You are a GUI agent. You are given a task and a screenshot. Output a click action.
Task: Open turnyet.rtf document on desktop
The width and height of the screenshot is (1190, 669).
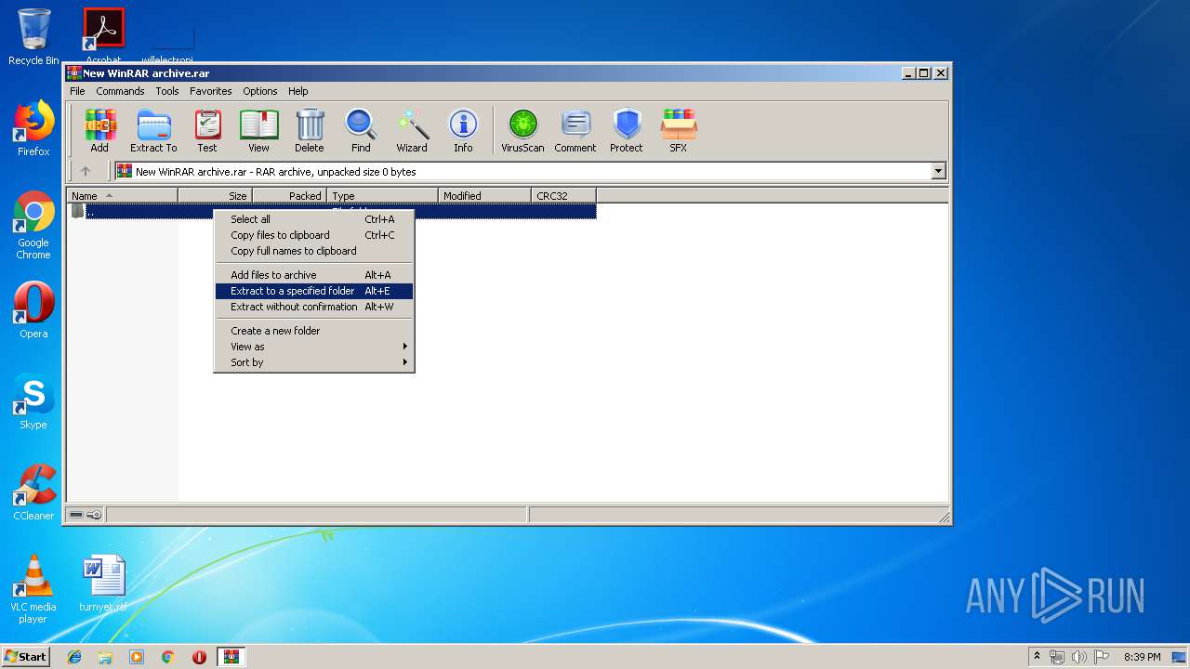103,584
